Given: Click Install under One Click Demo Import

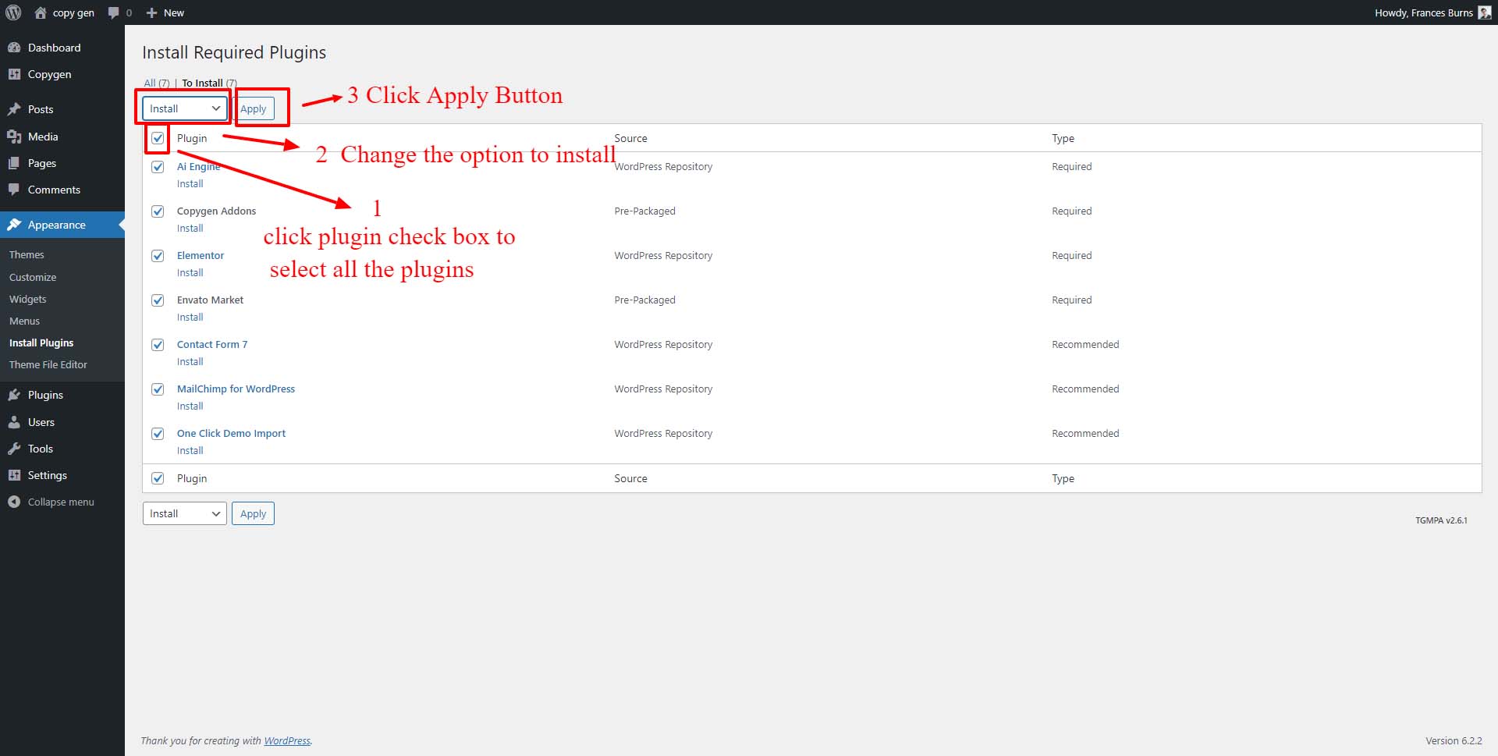Looking at the screenshot, I should 190,450.
